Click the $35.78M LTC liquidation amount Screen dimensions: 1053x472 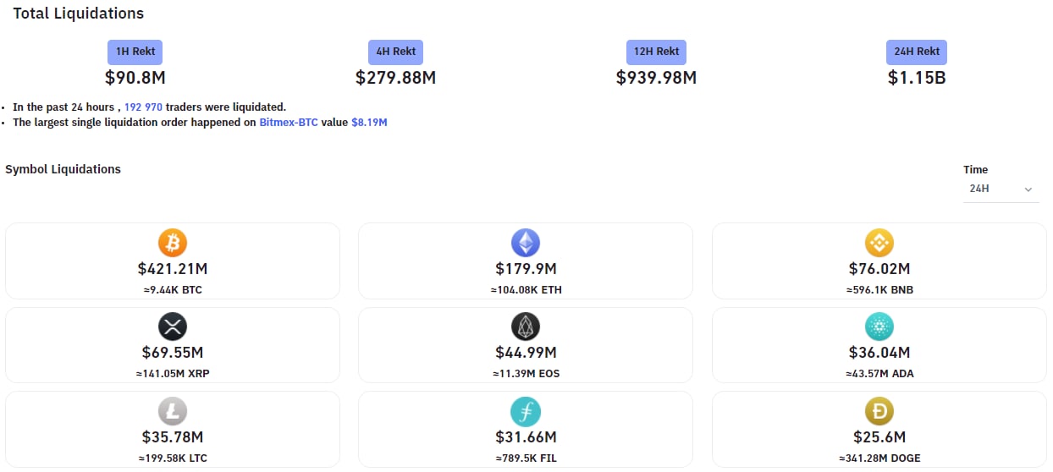[x=173, y=437]
